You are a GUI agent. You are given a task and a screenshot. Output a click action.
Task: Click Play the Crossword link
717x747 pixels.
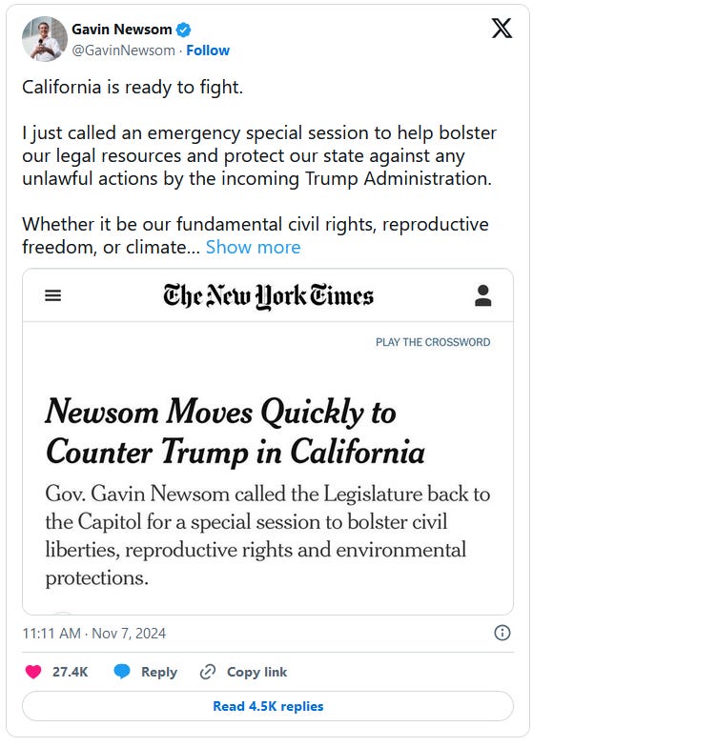tap(433, 342)
